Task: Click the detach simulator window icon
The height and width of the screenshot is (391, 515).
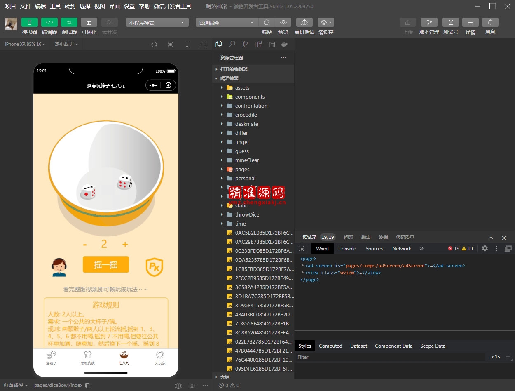Action: pos(204,45)
